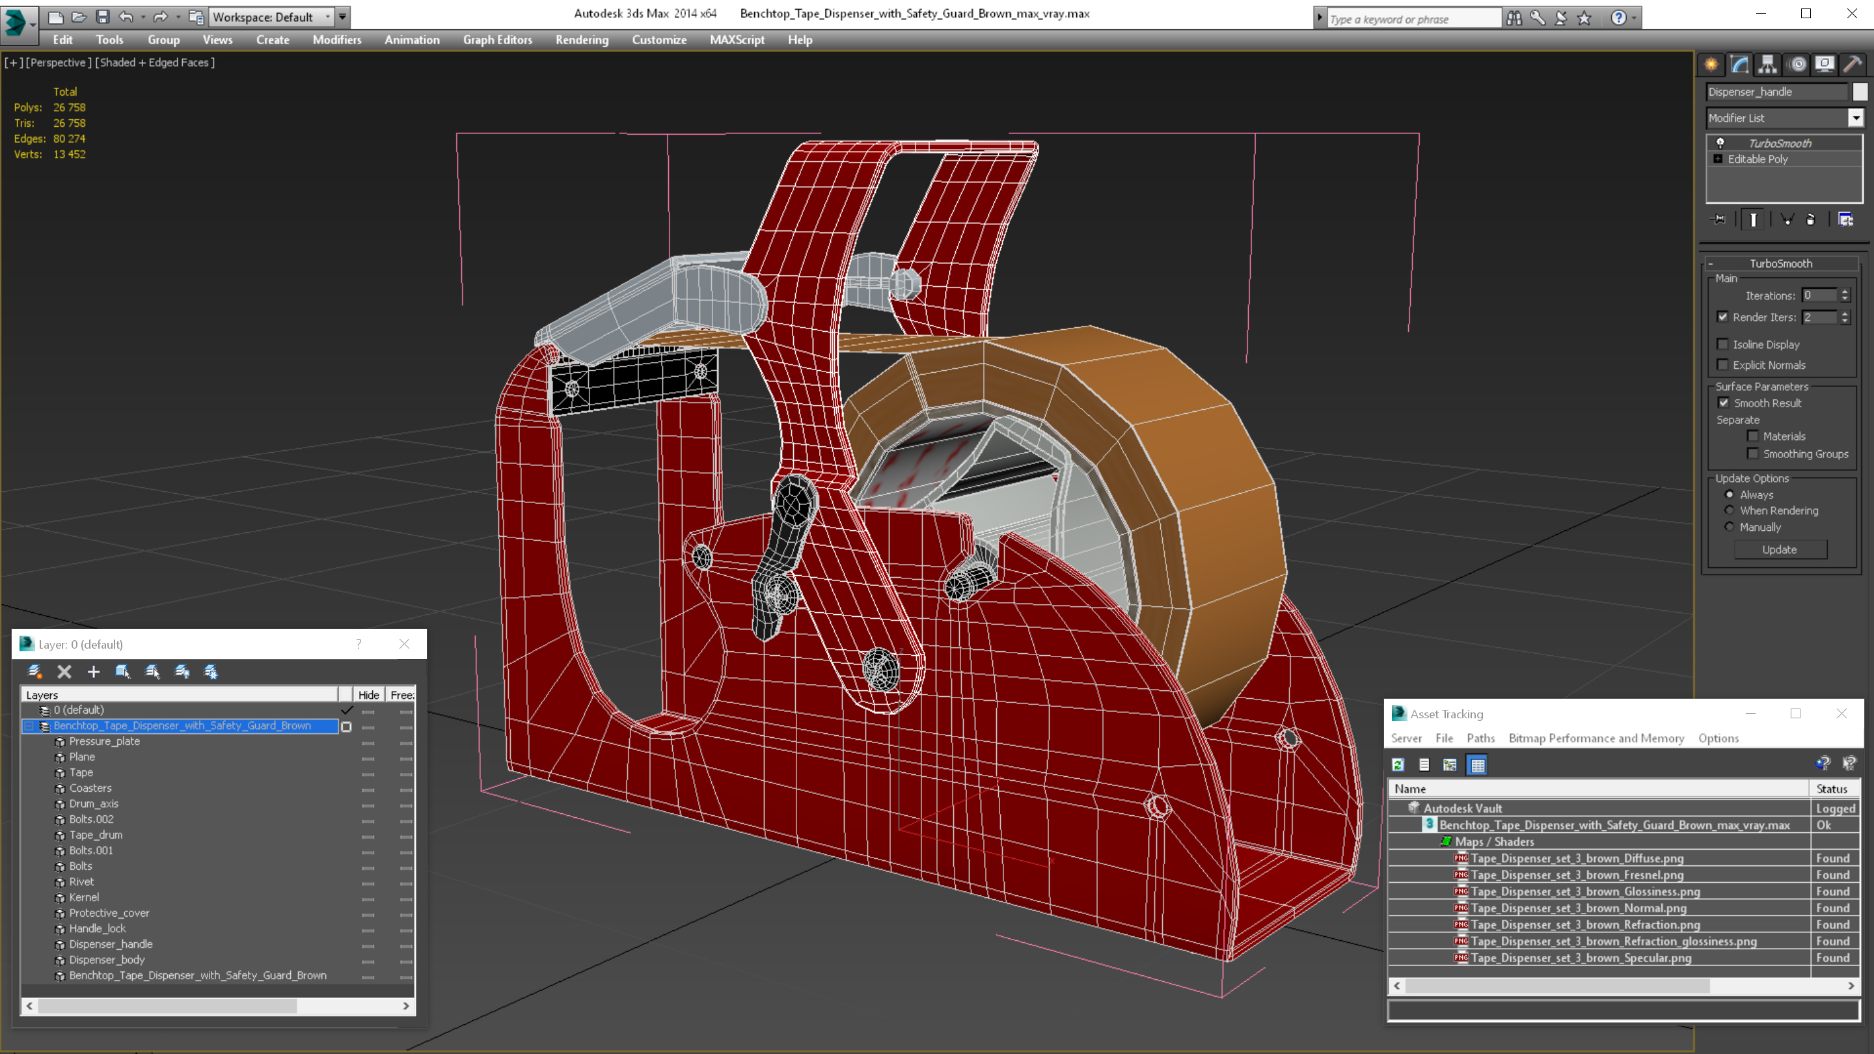The image size is (1874, 1054).
Task: Open the Paths menu in Asset Tracking
Action: [x=1480, y=738]
